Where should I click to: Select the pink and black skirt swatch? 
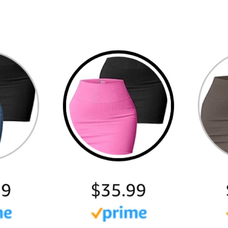[118, 106]
